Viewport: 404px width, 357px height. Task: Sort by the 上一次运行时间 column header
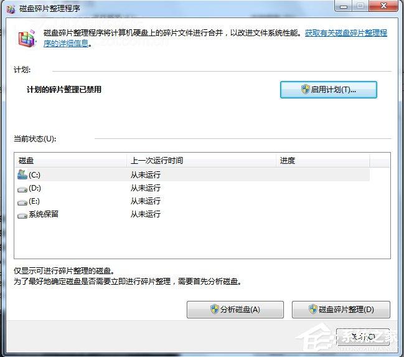tap(202, 161)
